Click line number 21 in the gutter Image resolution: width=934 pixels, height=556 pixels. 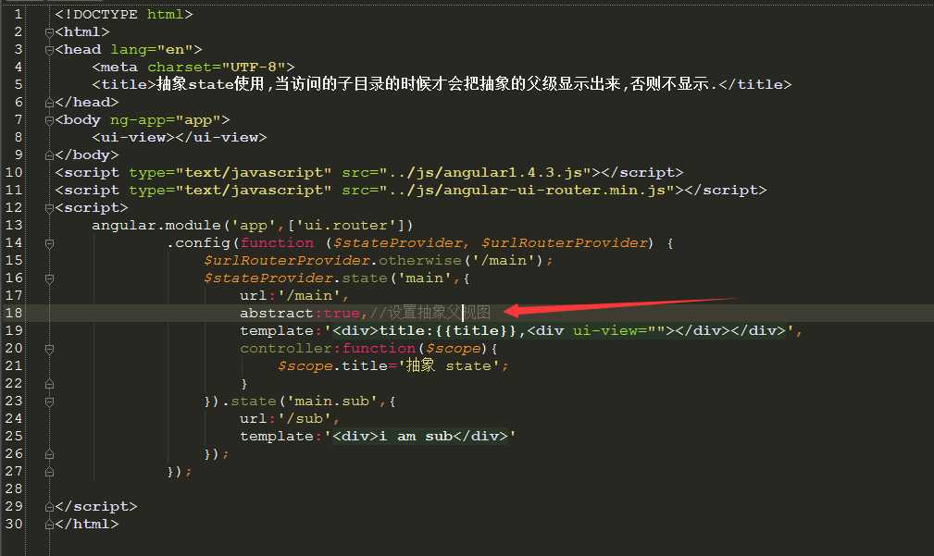coord(14,365)
